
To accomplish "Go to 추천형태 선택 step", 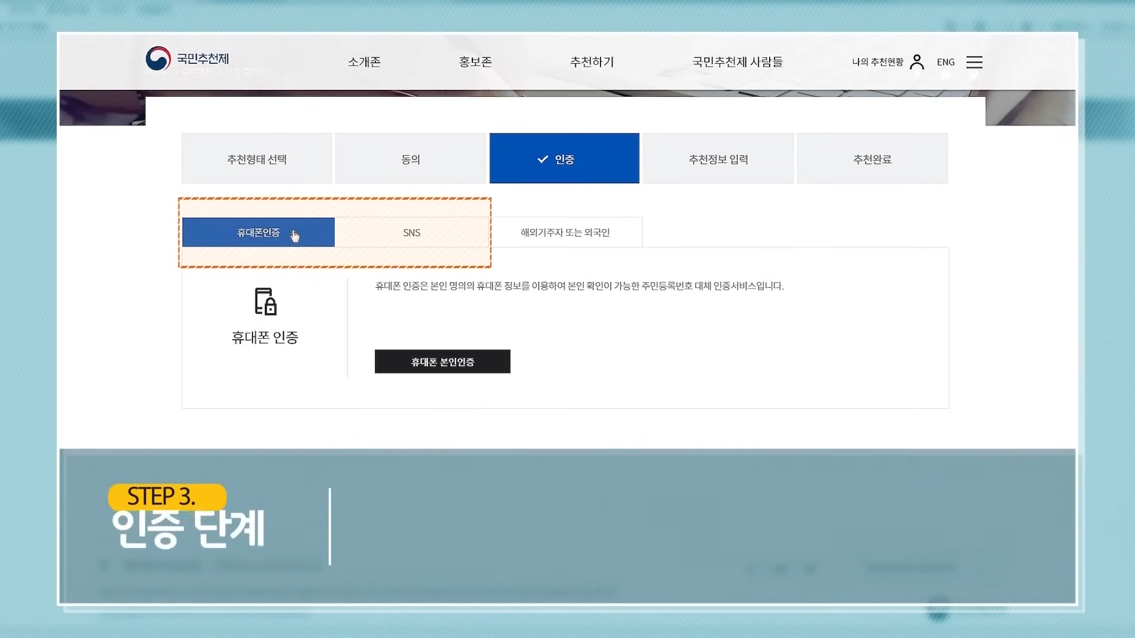I will pos(257,159).
